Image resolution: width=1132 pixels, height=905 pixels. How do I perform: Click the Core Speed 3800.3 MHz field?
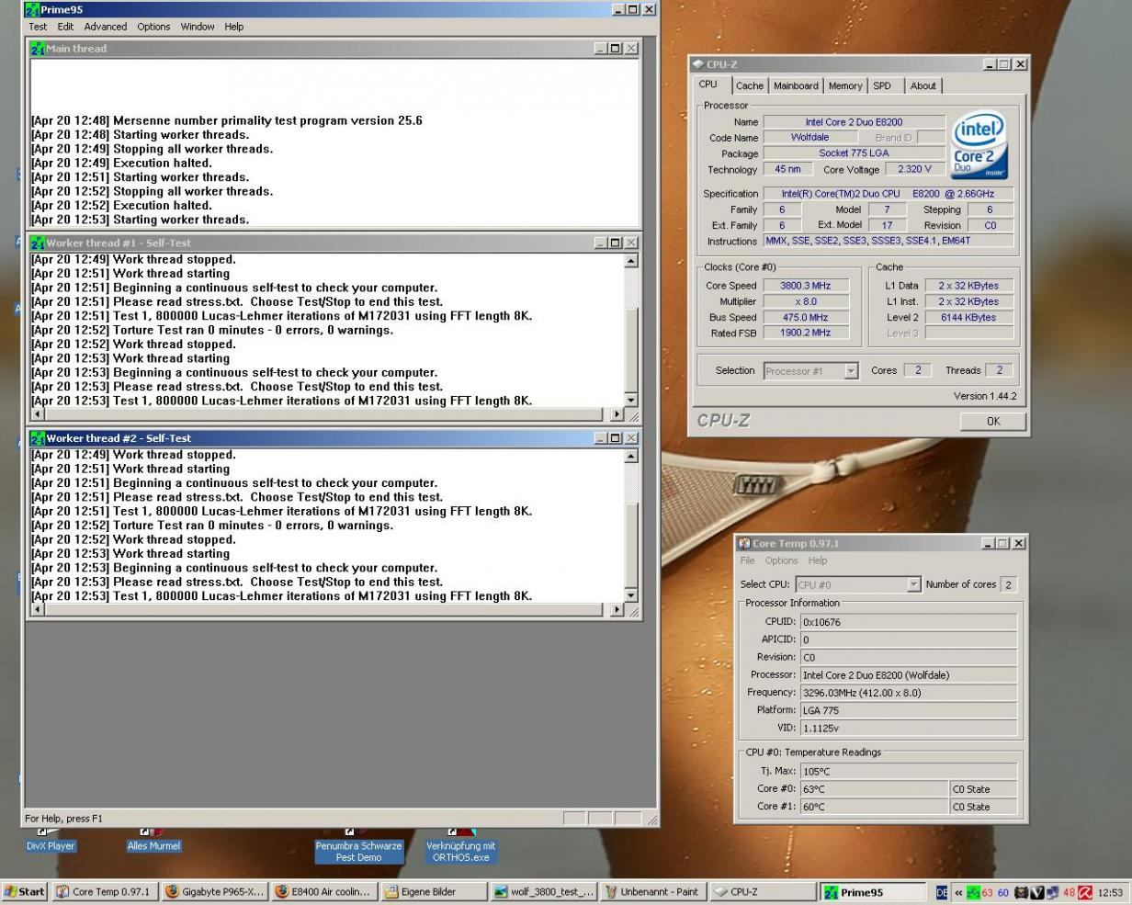point(805,286)
